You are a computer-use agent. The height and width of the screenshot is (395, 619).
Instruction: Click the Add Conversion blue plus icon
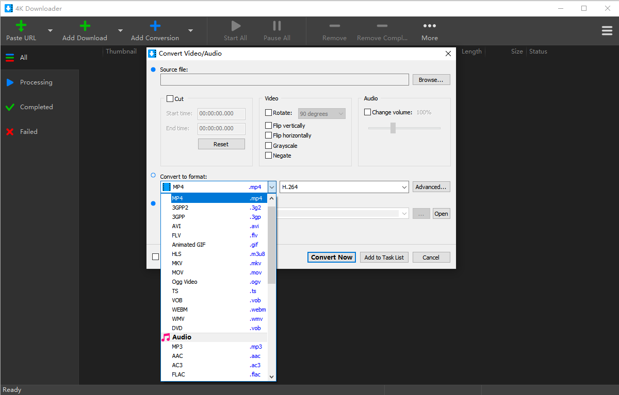click(155, 26)
